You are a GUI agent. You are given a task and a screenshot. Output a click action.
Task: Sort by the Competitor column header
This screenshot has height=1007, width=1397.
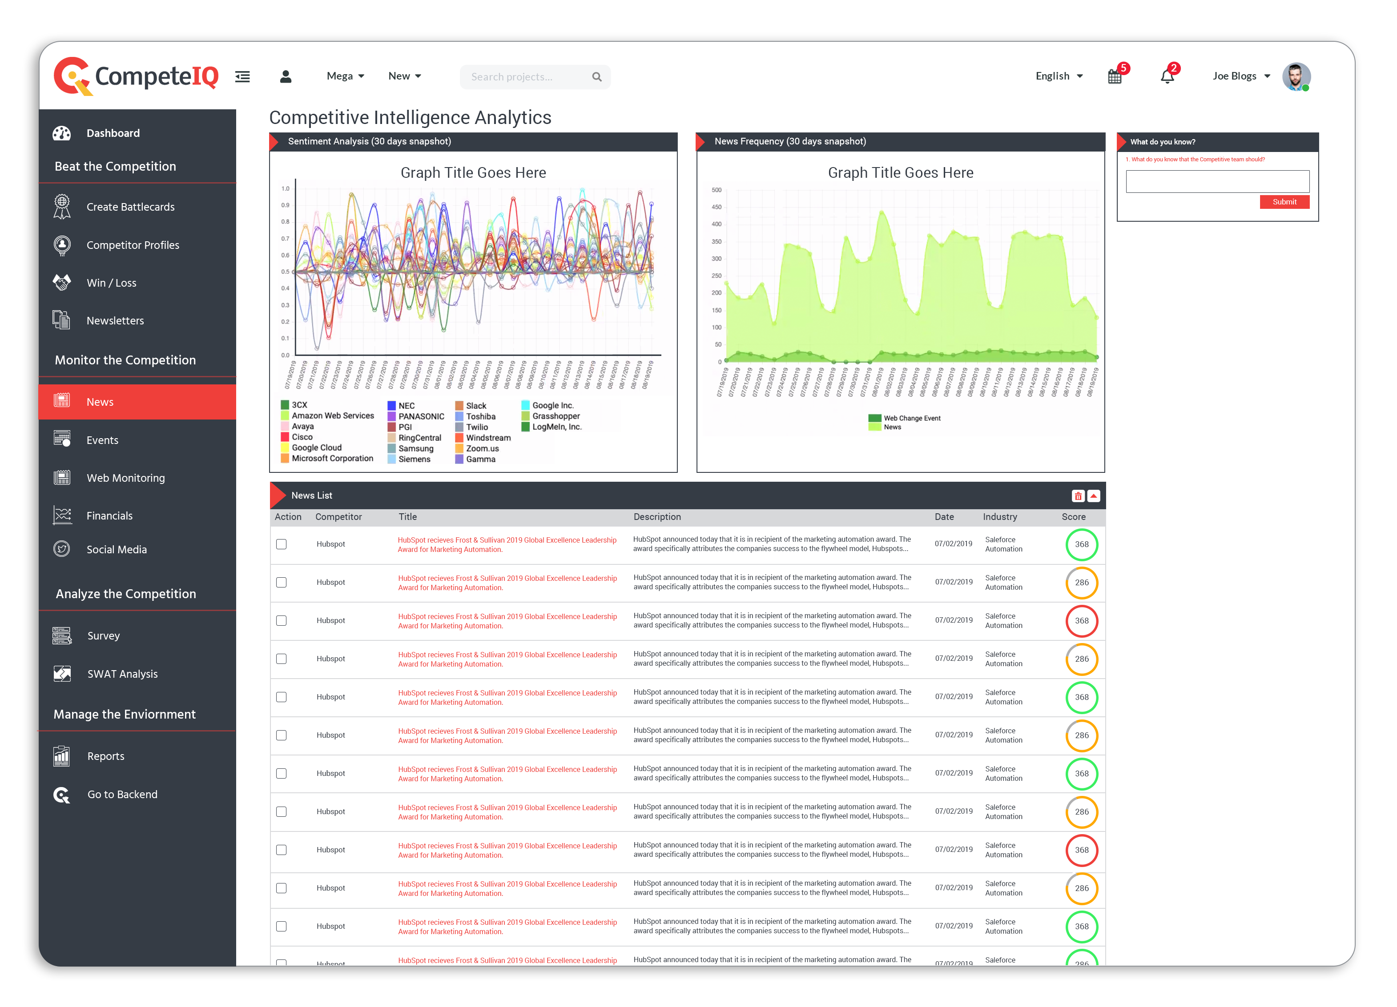tap(339, 517)
